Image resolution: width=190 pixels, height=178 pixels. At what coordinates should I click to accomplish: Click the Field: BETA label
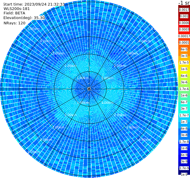[14, 13]
